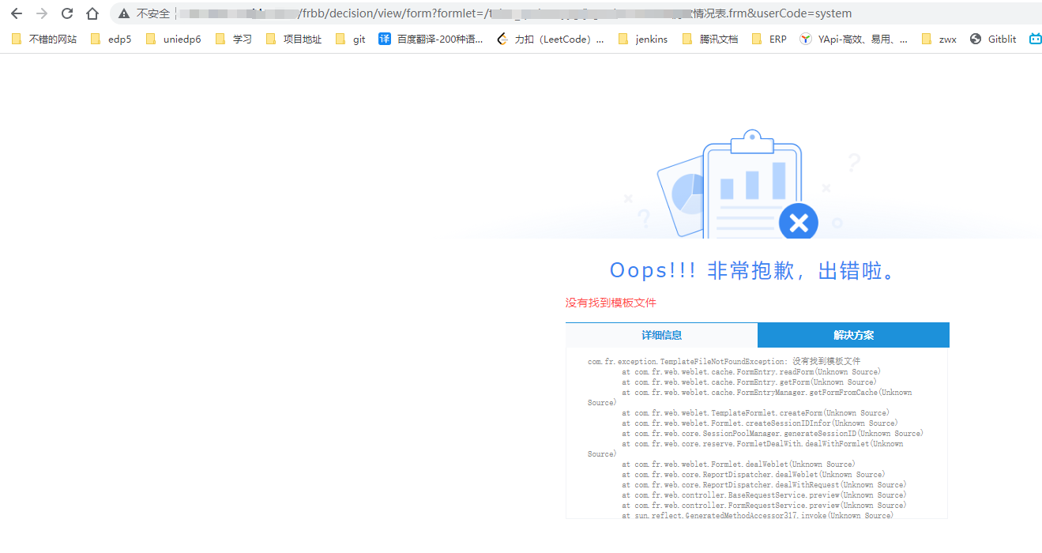Click the browser back arrow

[17, 13]
